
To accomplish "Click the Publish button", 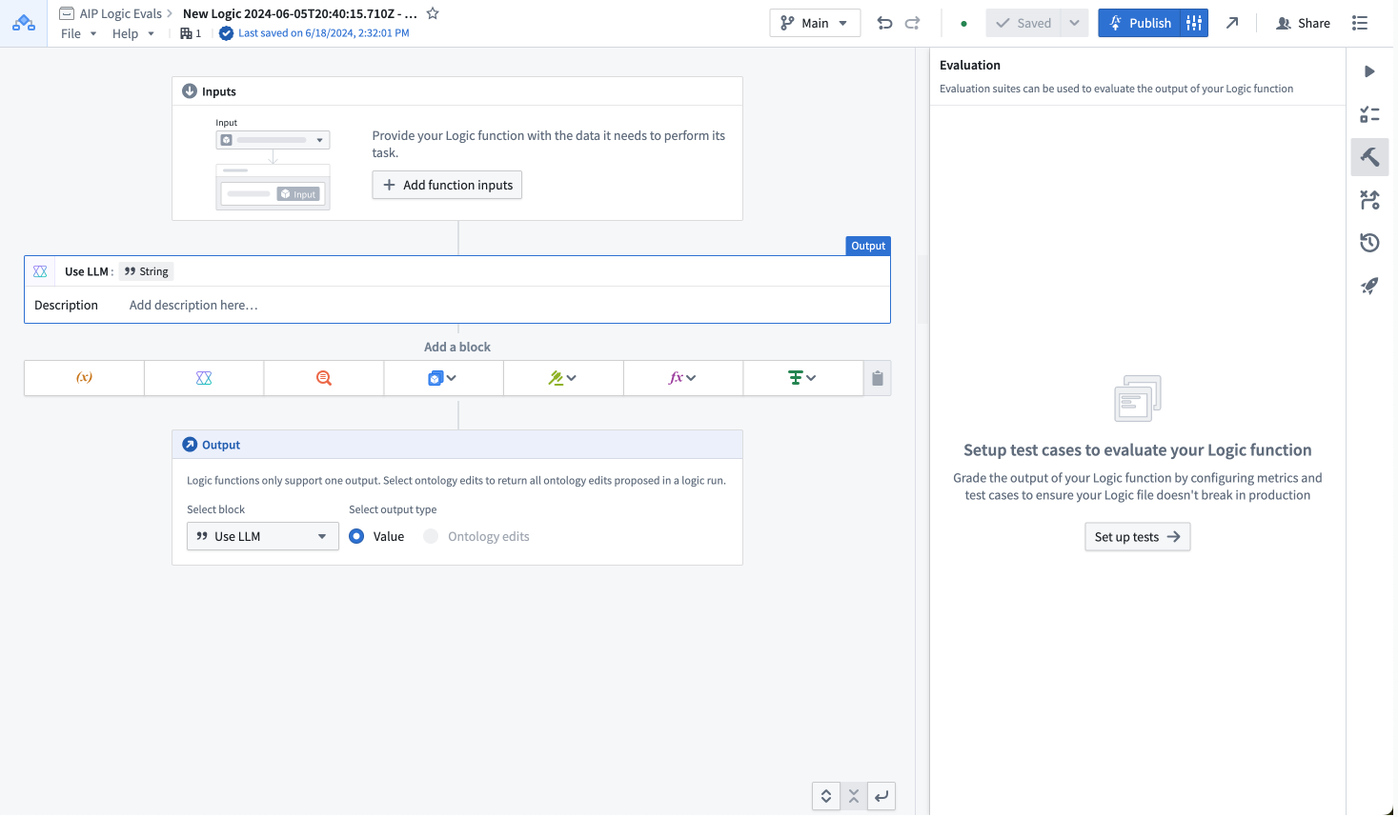I will pyautogui.click(x=1140, y=23).
